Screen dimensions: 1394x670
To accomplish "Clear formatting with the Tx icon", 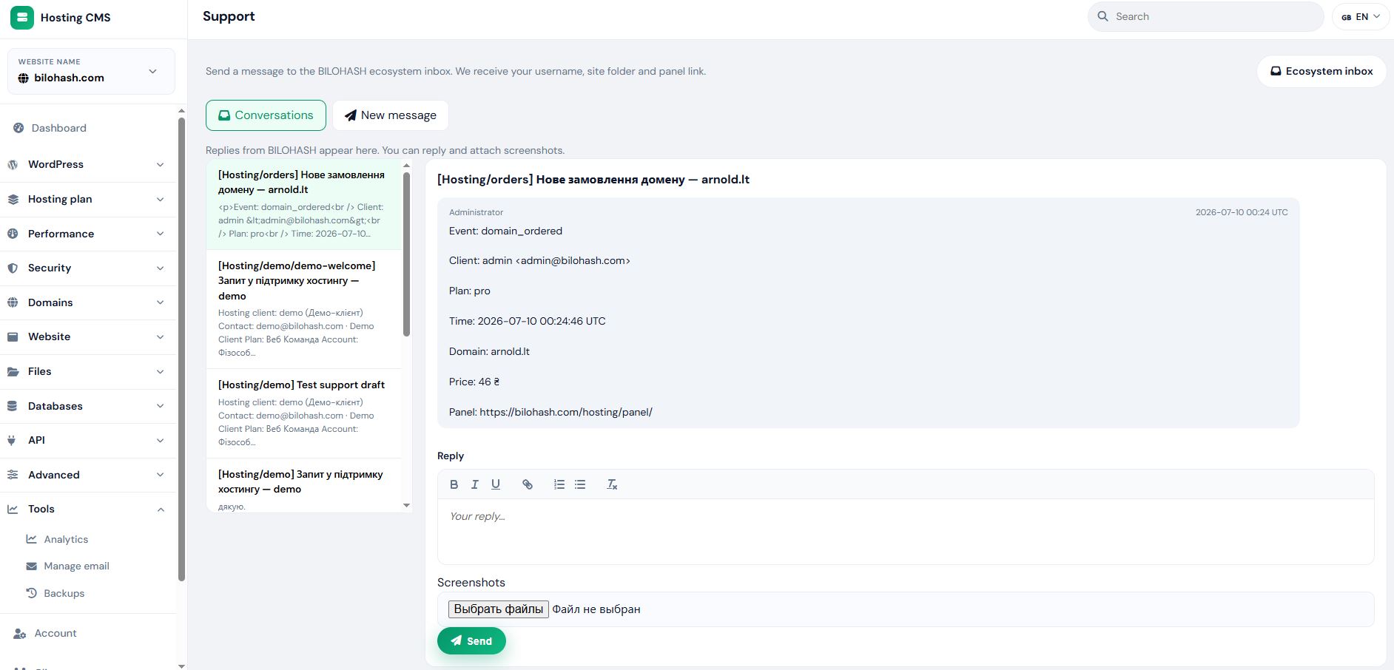I will pos(612,484).
